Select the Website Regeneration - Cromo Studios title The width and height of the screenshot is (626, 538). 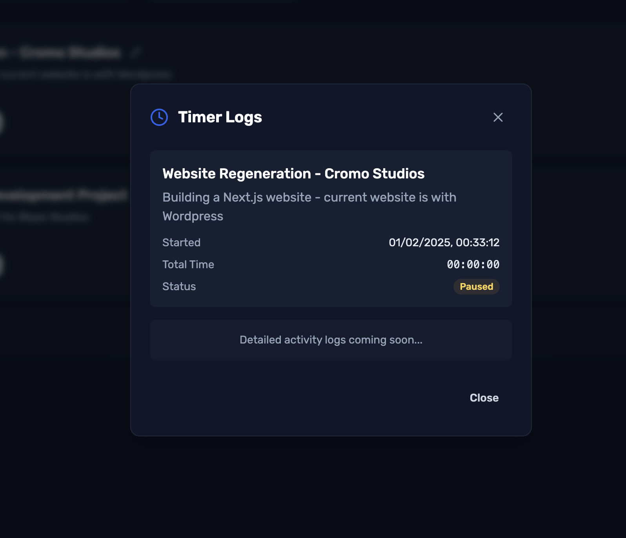[293, 174]
